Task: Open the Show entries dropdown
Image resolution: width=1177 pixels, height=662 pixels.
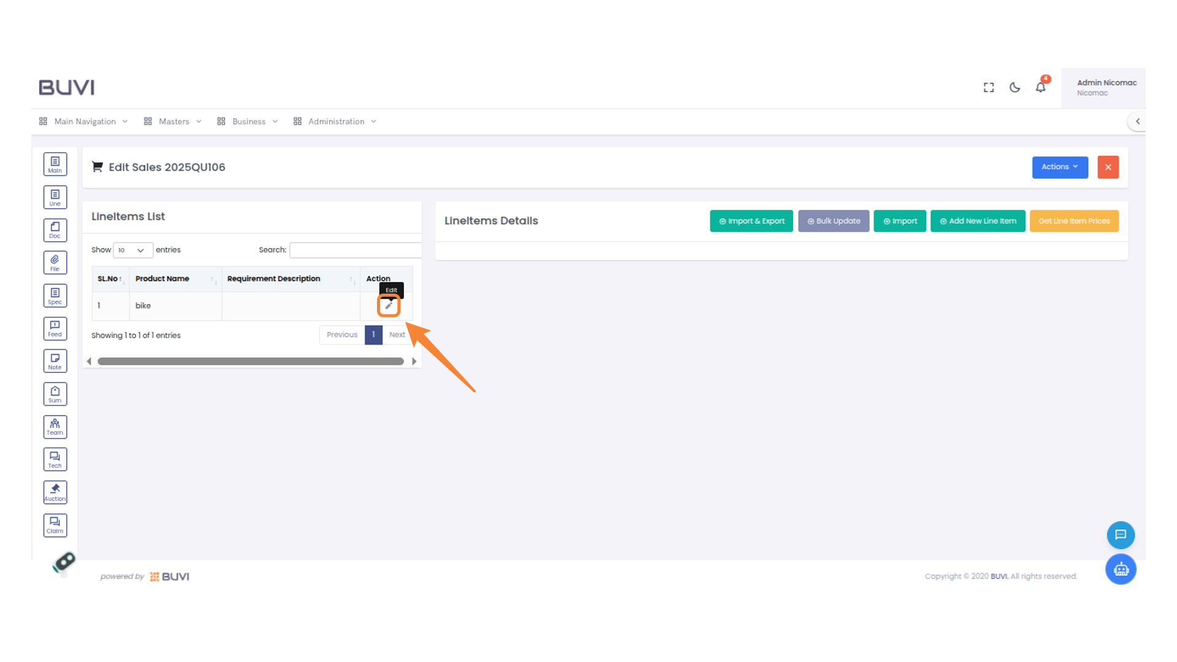Action: 132,250
